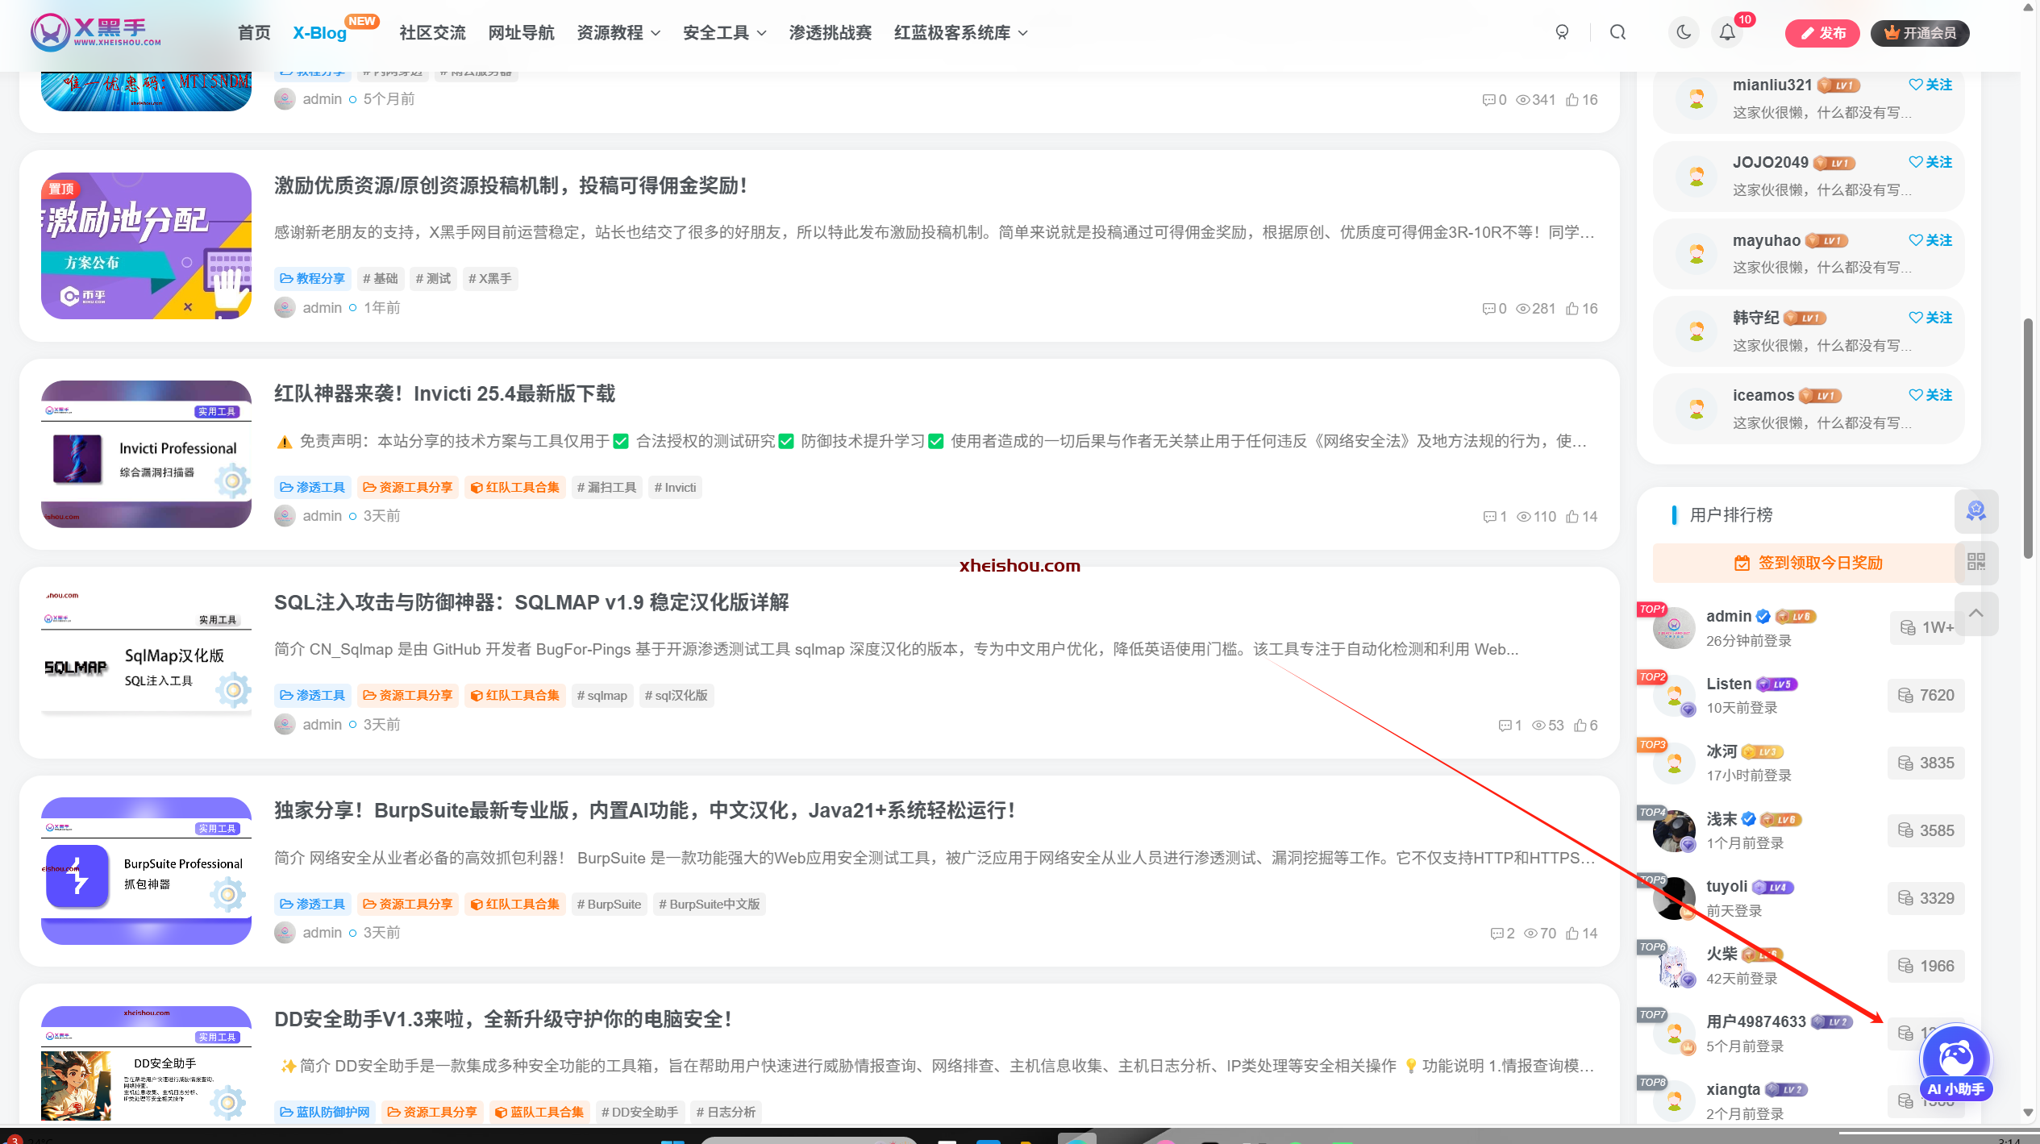
Task: Open comments icon on Invicti post
Action: click(x=1489, y=517)
